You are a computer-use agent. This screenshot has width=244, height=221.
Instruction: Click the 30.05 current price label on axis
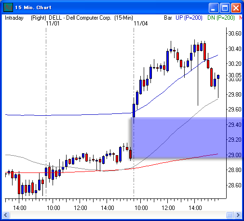[235, 75]
